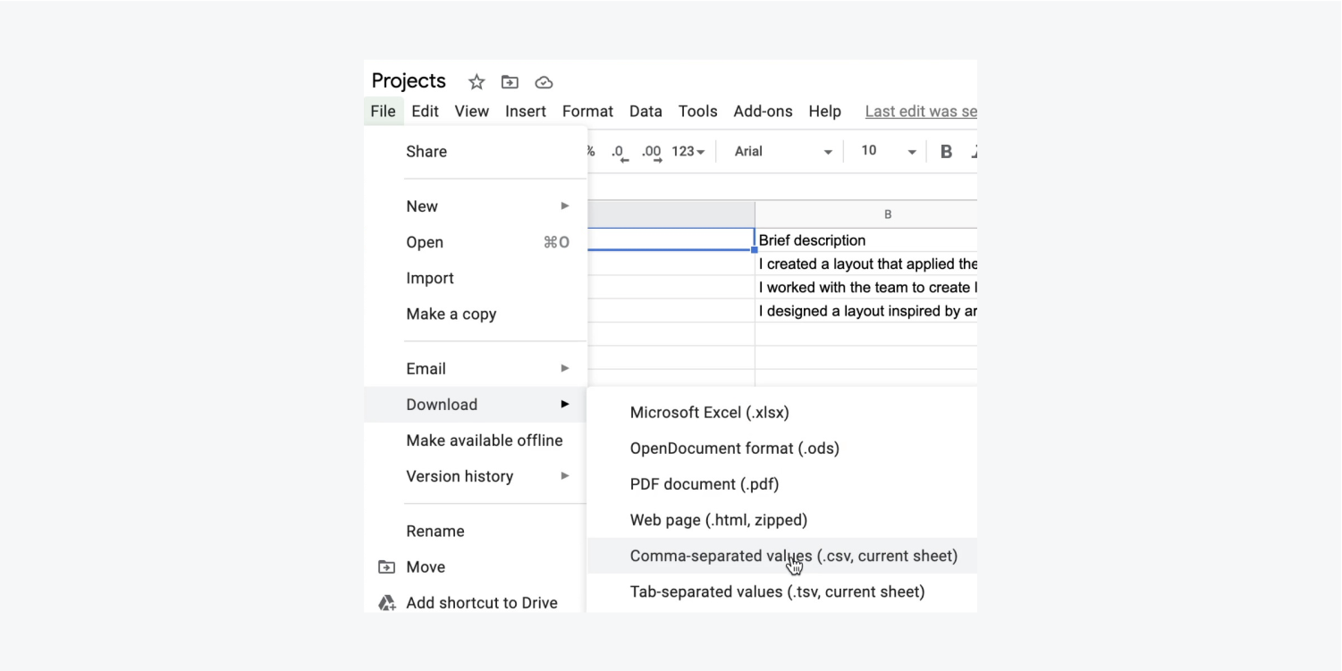The width and height of the screenshot is (1342, 671).
Task: Click the Add shortcut to Drive icon
Action: 386,603
